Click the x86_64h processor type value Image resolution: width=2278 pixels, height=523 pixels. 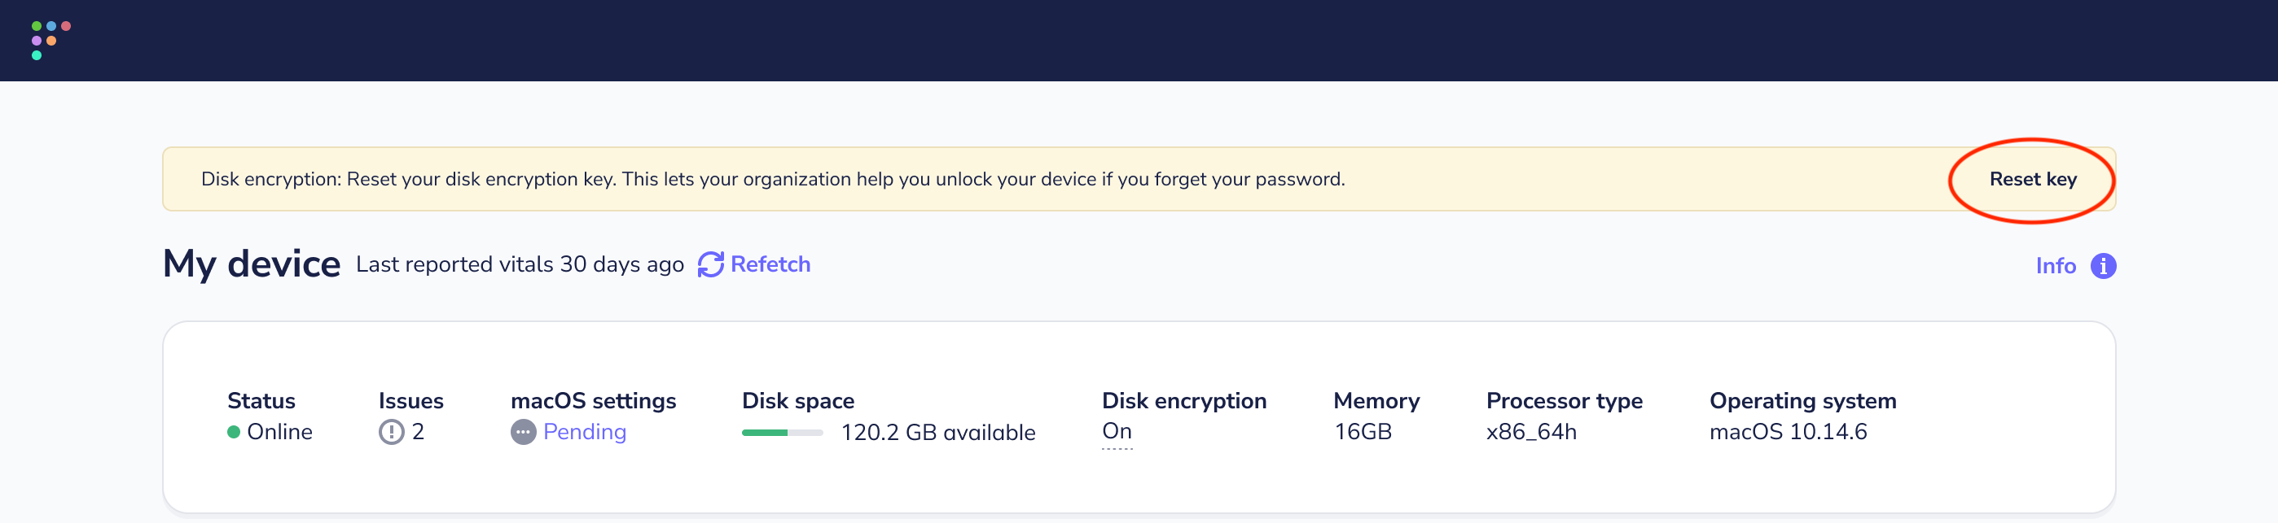[x=1530, y=431]
